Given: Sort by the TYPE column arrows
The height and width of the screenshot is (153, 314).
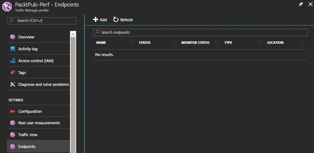Looking at the screenshot, I should coord(260,42).
